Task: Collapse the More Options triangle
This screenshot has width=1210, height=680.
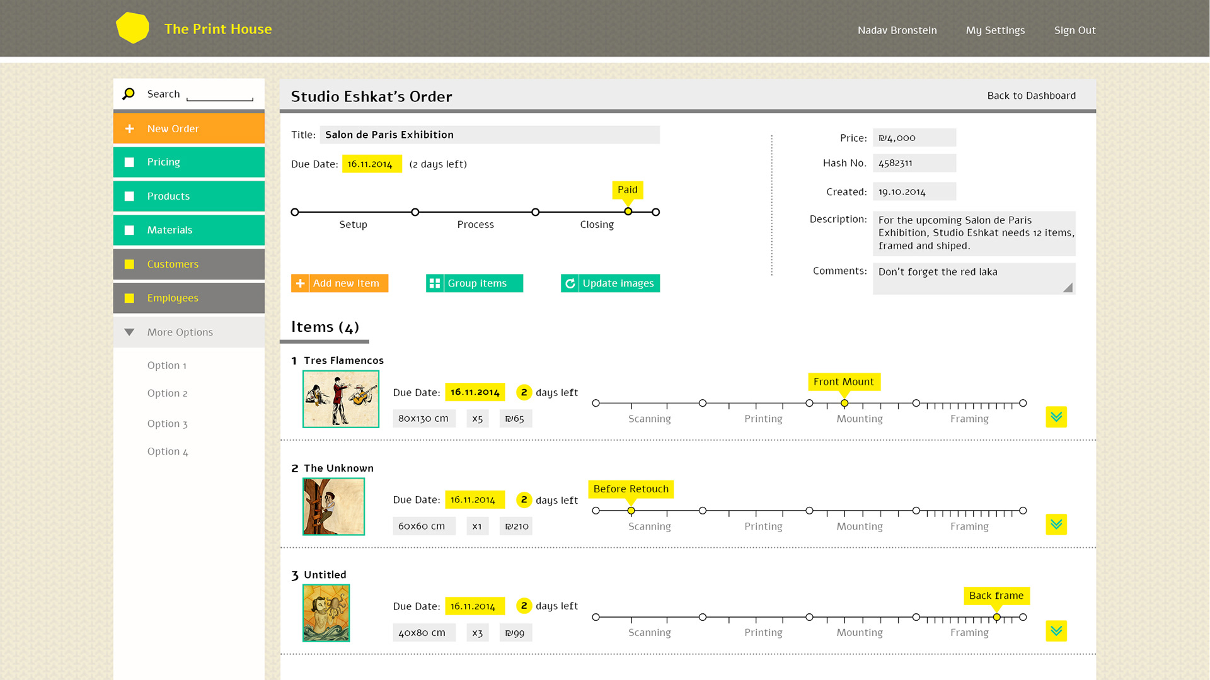Action: click(x=129, y=332)
